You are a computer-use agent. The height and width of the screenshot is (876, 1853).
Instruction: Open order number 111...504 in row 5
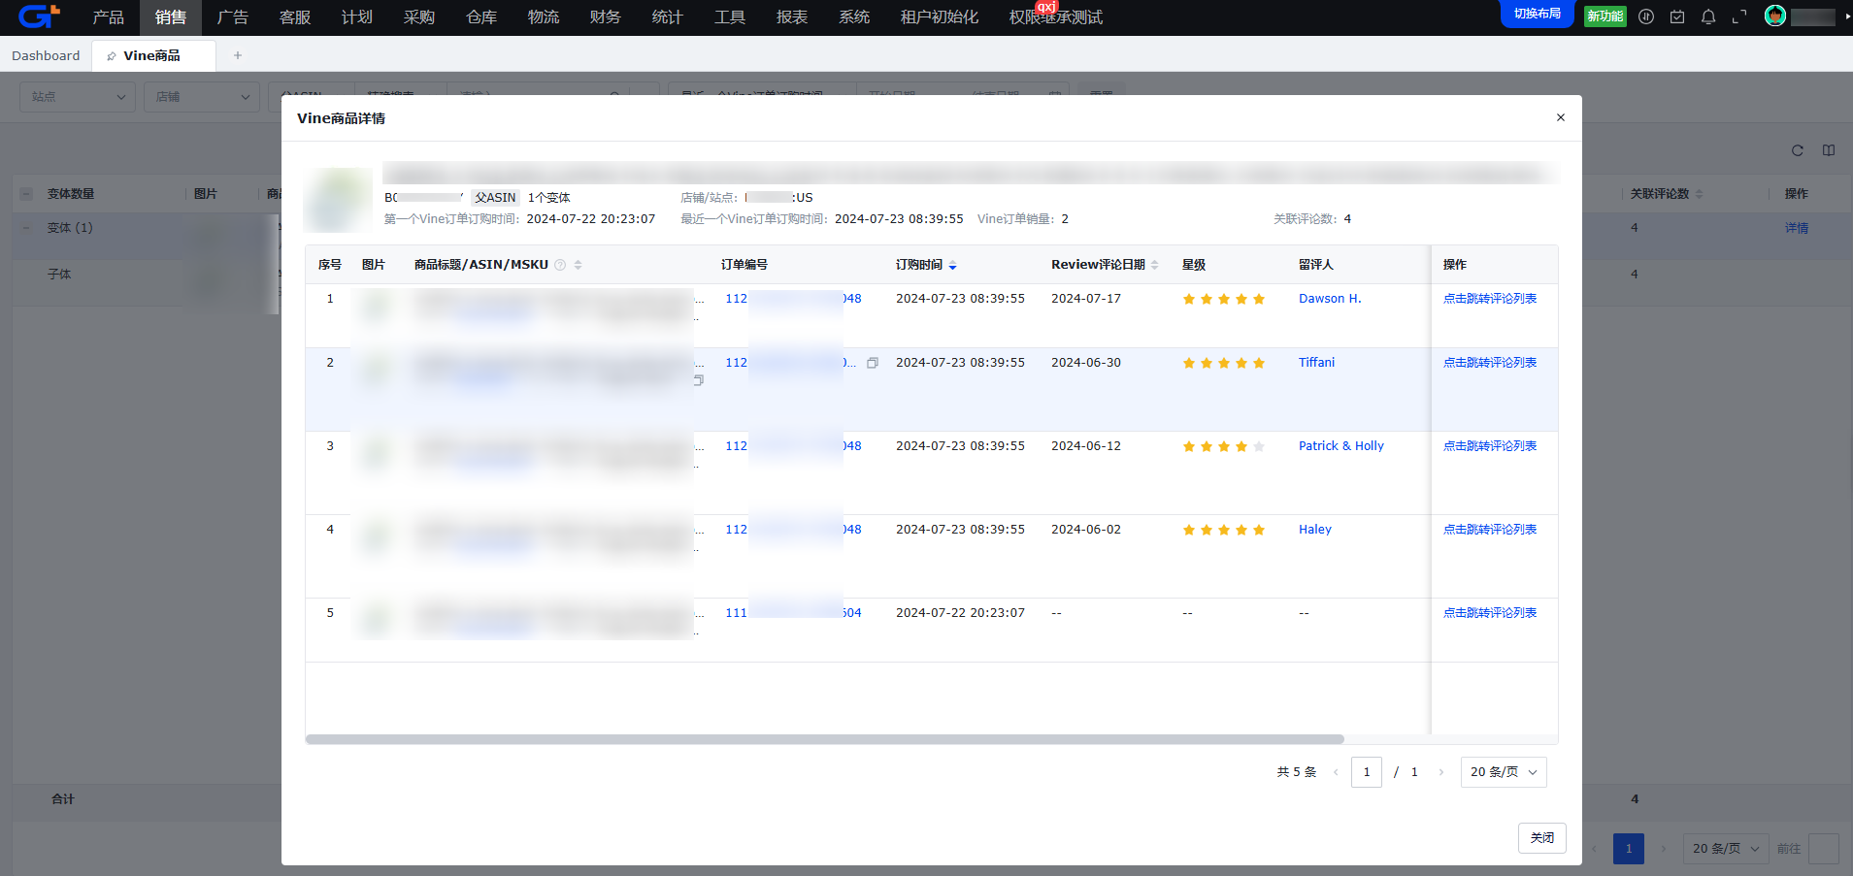pyautogui.click(x=793, y=613)
